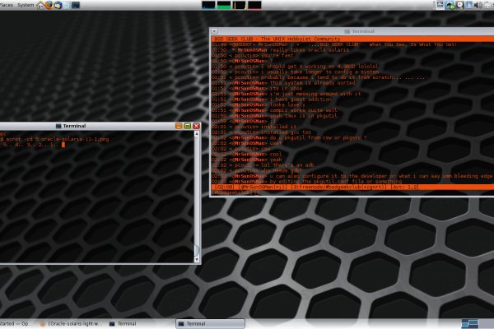Viewport: 494px width, 329px height.
Task: Open the System menu in top panel
Action: pos(25,4)
